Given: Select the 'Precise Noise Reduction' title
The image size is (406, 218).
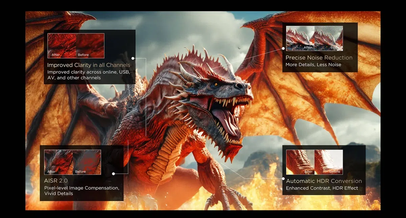Looking at the screenshot, I should coord(319,58).
